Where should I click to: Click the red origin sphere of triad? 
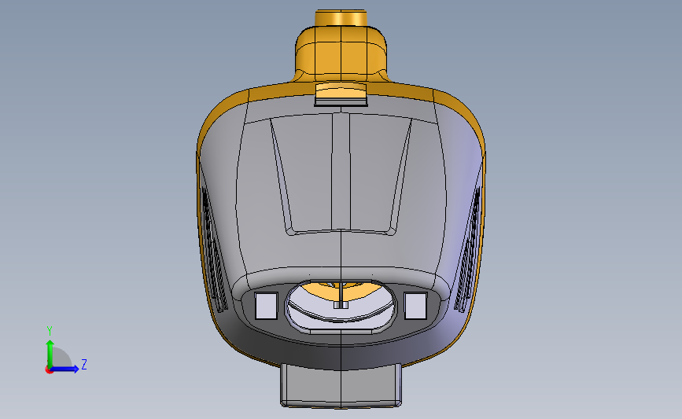pos(49,370)
